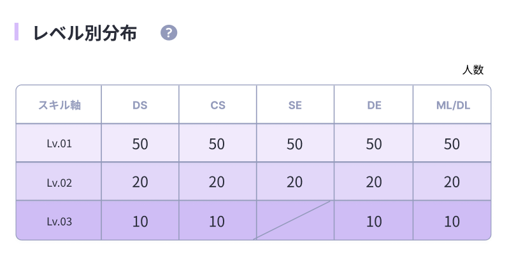Click the Lv.03 ML/DL value 10
Image resolution: width=509 pixels, height=261 pixels.
click(x=452, y=222)
